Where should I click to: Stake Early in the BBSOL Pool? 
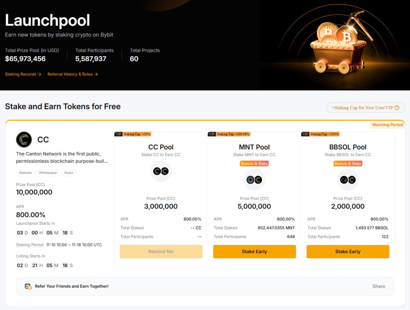click(x=348, y=252)
